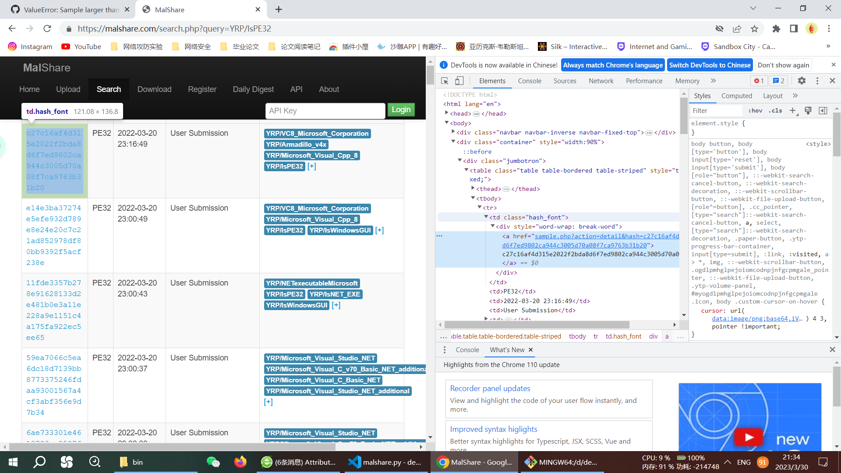Open DevTools settings gear

click(x=802, y=81)
